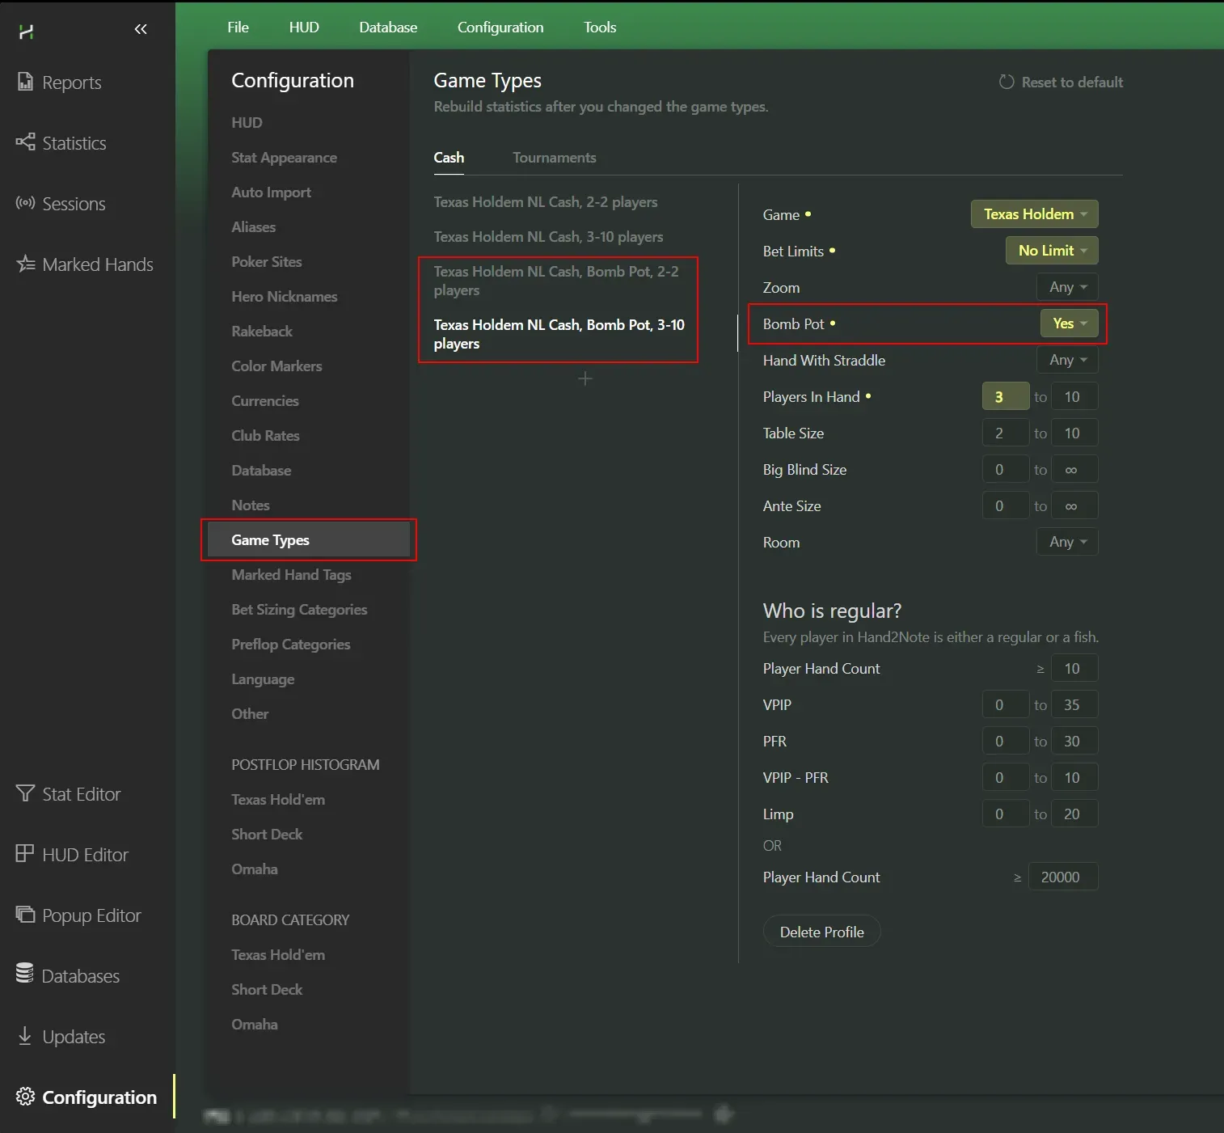This screenshot has height=1133, width=1224.
Task: Expand the Texas Holdem game dropdown
Action: pos(1034,214)
